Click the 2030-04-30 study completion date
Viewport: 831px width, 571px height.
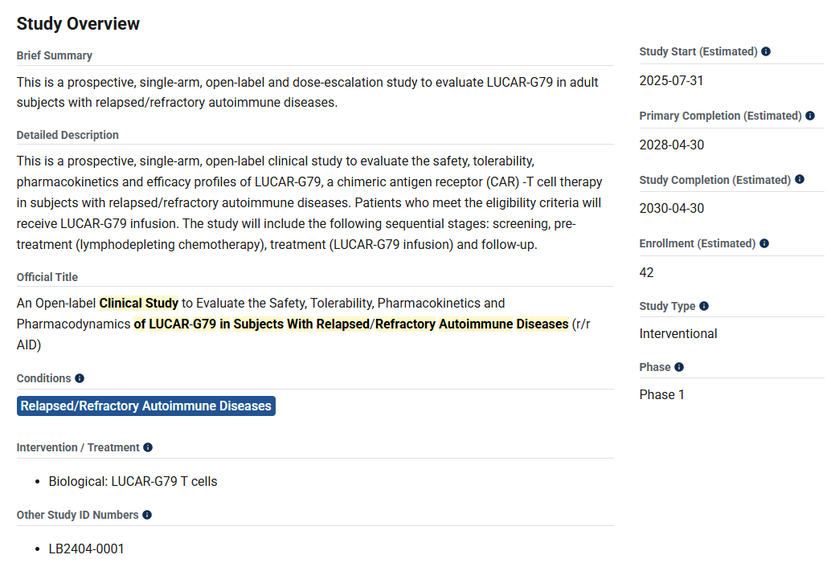(x=672, y=209)
